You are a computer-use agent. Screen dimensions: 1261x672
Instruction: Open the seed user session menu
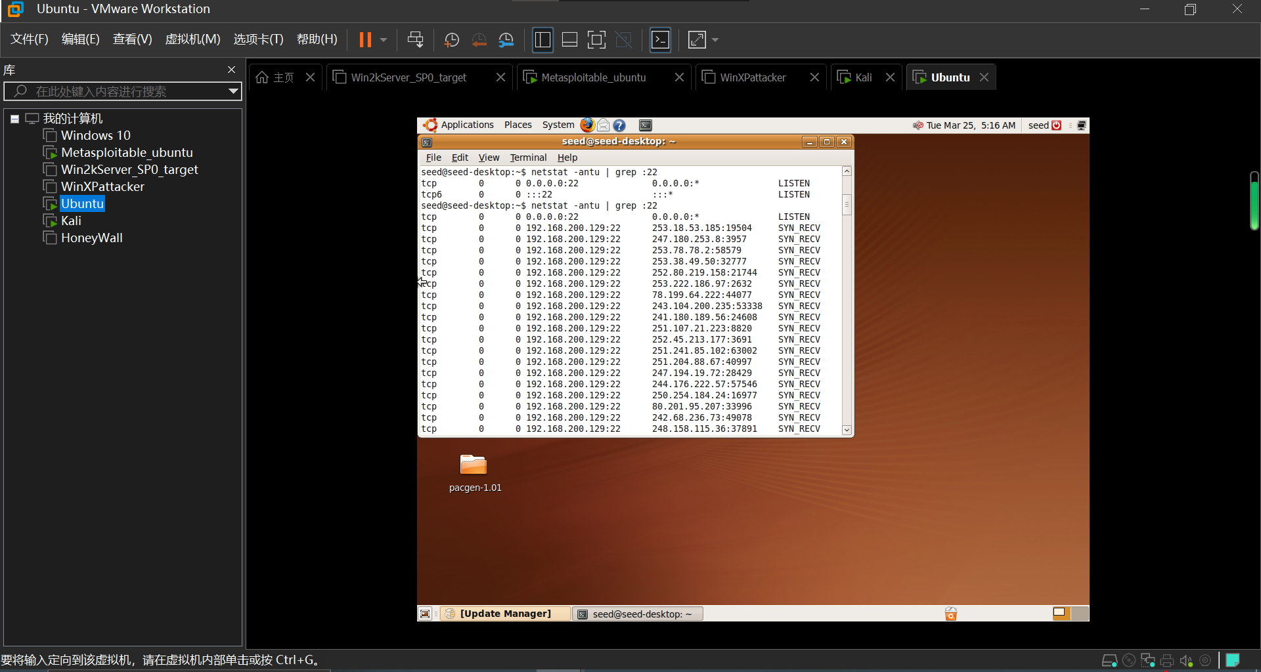coord(1045,125)
